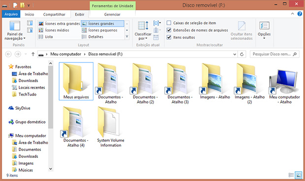Open Classificar por sort menu
The image size is (305, 181).
(143, 30)
